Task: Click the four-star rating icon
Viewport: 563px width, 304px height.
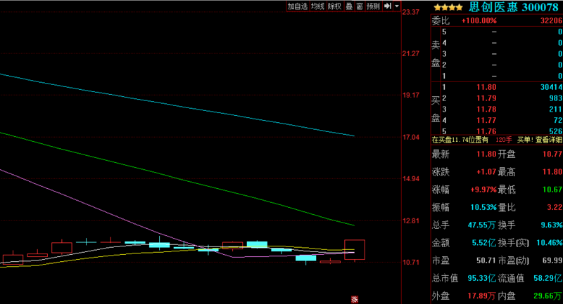Action: (448, 7)
